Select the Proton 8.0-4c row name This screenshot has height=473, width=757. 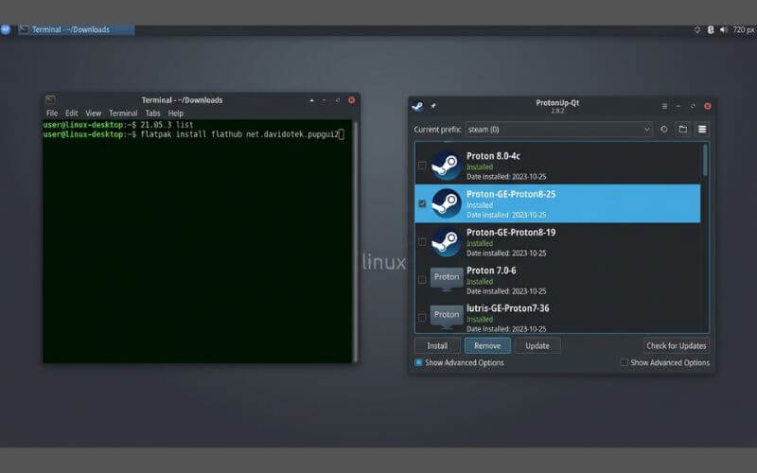pos(493,156)
